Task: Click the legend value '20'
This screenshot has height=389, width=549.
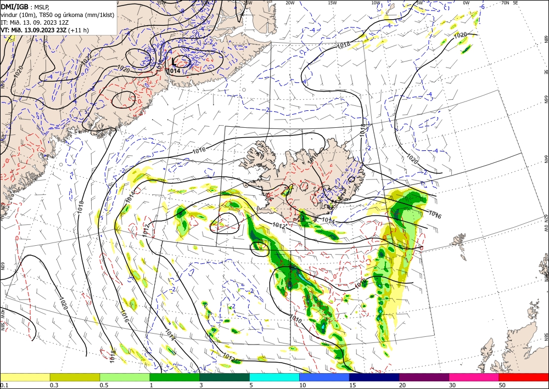Action: (402, 385)
